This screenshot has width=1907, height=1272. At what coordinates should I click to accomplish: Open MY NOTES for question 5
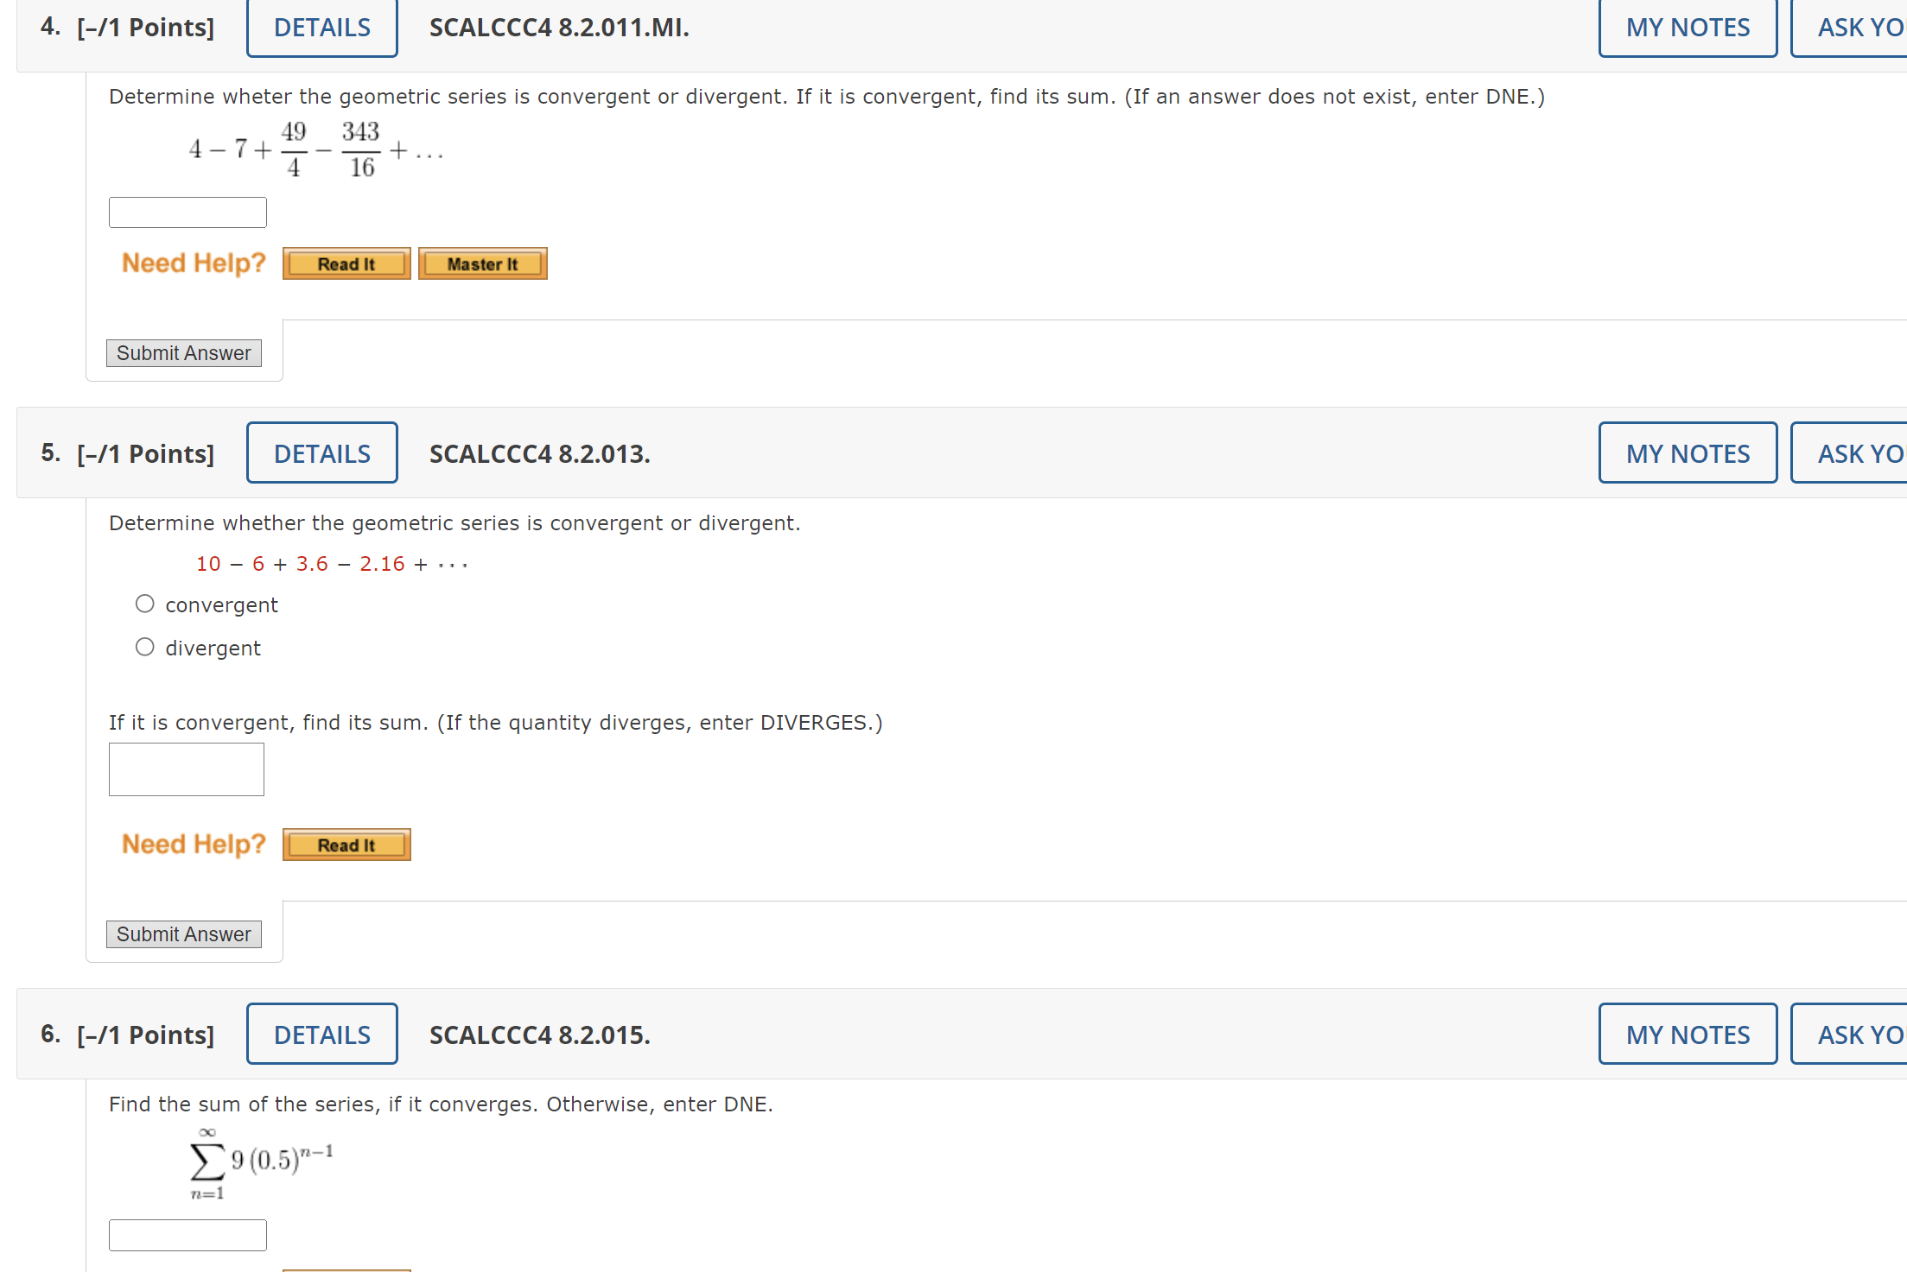pos(1687,453)
